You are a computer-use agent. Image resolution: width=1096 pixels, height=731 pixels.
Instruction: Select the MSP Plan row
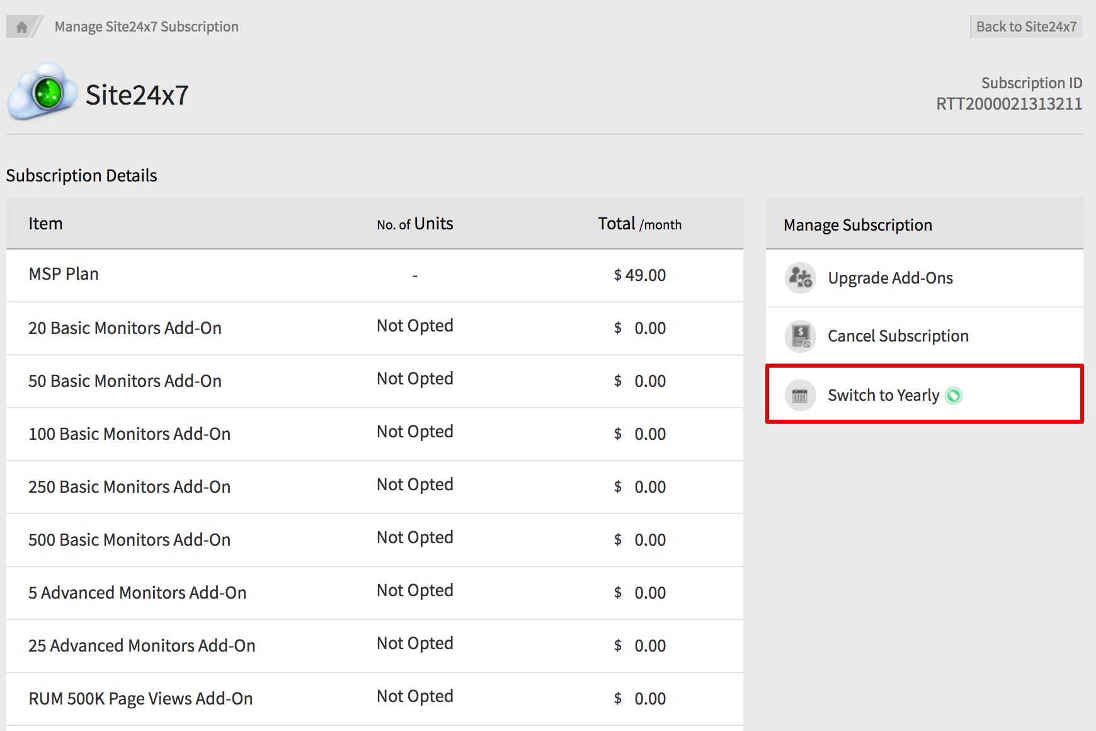coord(64,274)
